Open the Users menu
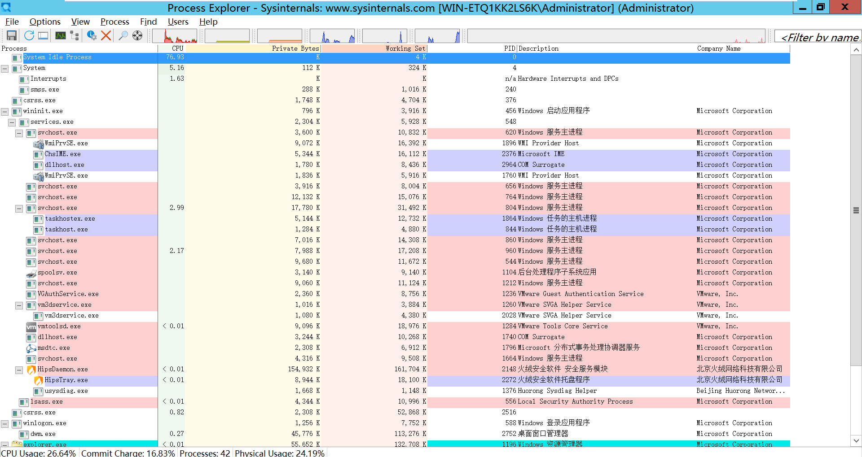The image size is (862, 457). point(178,22)
